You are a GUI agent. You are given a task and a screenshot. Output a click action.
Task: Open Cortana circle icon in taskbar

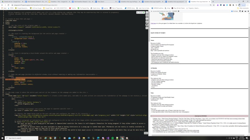point(41,138)
